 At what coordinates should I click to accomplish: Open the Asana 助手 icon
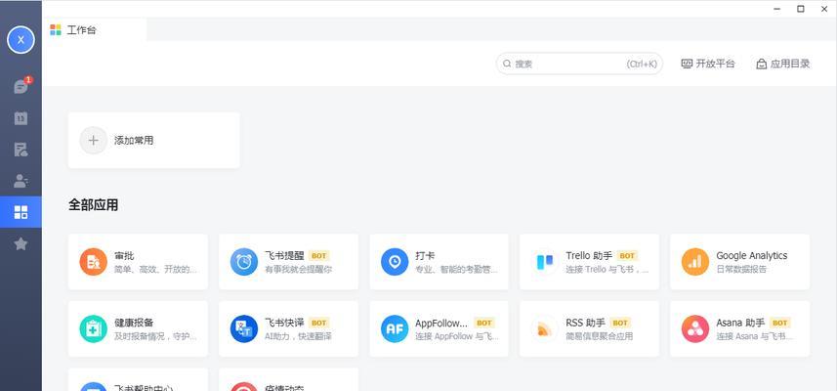[695, 329]
